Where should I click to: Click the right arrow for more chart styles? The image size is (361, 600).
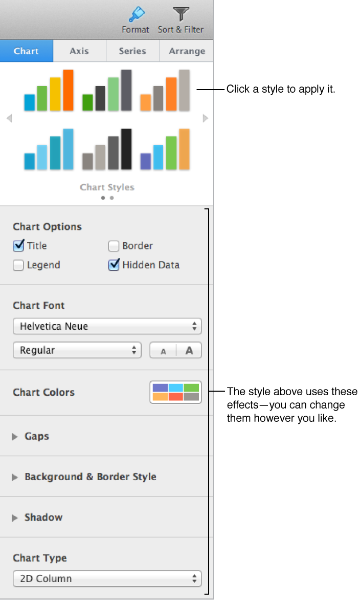coord(205,118)
